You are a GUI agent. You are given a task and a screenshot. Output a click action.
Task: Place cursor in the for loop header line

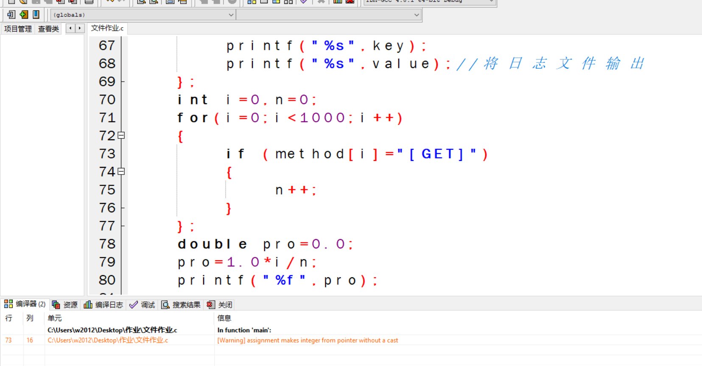(290, 118)
